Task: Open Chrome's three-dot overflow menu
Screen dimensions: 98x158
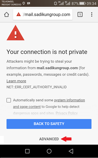Action: (92, 14)
